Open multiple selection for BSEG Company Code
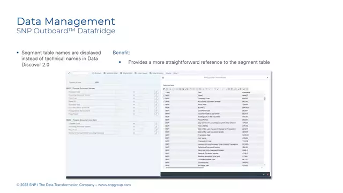 pos(156,124)
